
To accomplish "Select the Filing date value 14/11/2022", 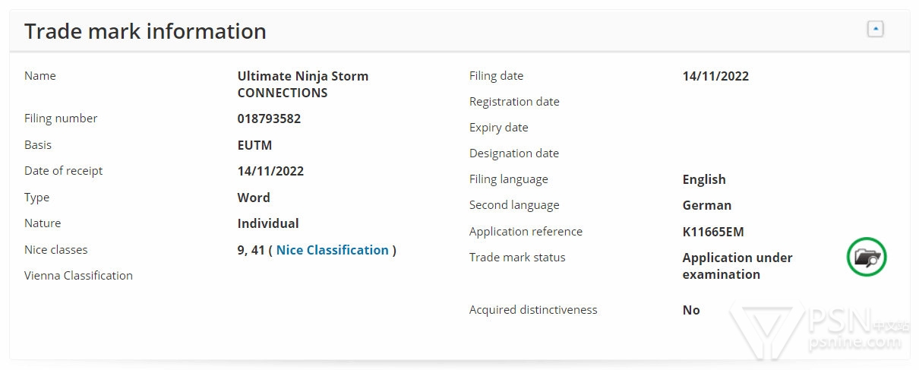I will click(715, 76).
